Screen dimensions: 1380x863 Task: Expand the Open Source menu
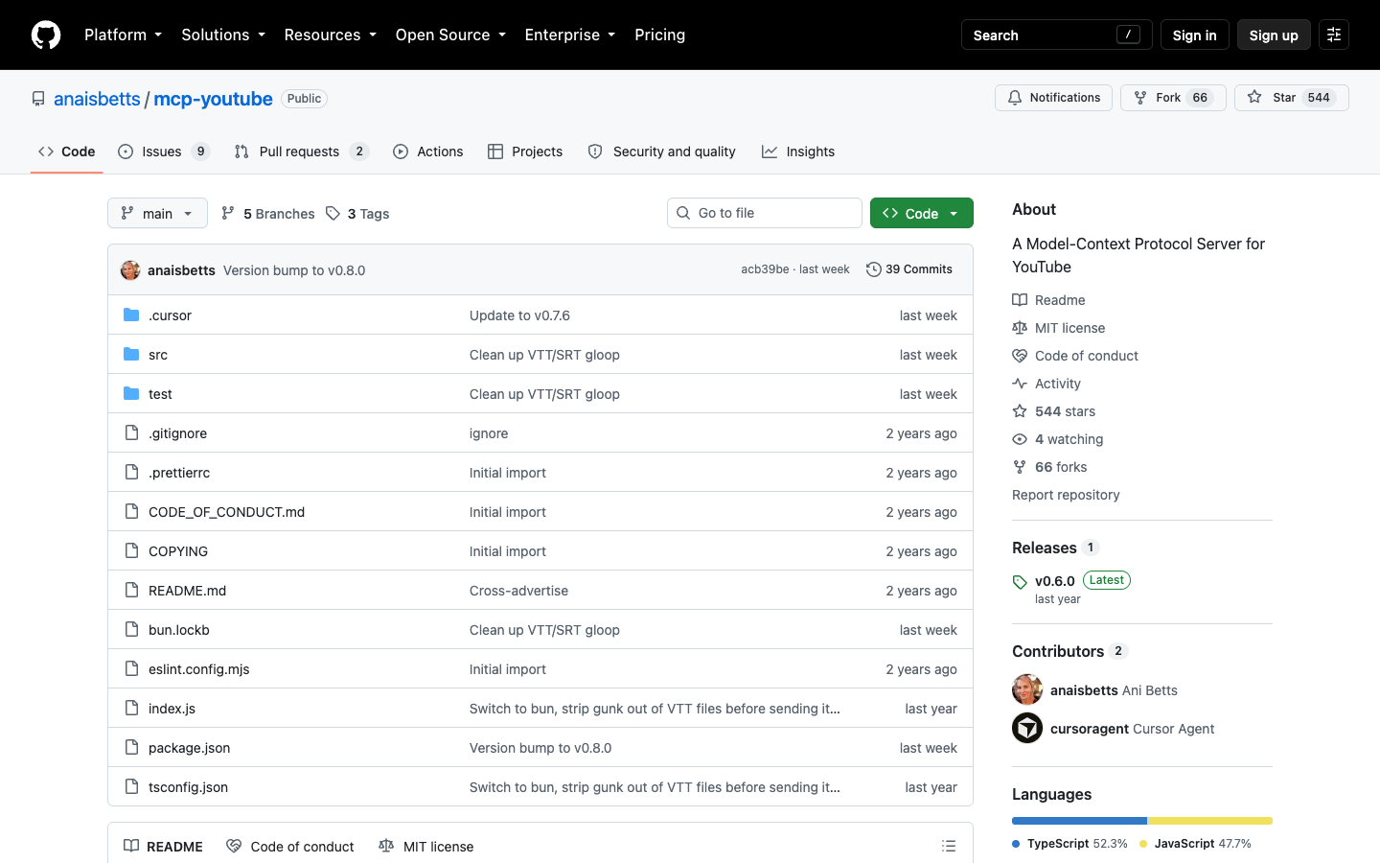tap(450, 35)
